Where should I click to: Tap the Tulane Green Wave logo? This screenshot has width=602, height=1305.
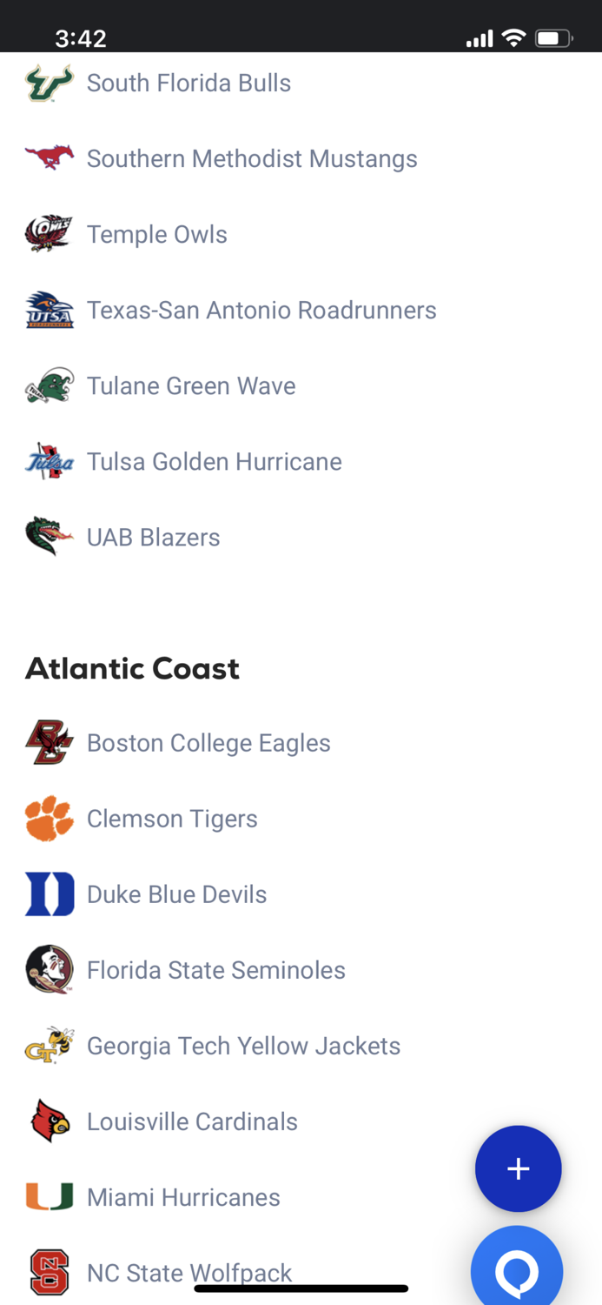(x=49, y=385)
